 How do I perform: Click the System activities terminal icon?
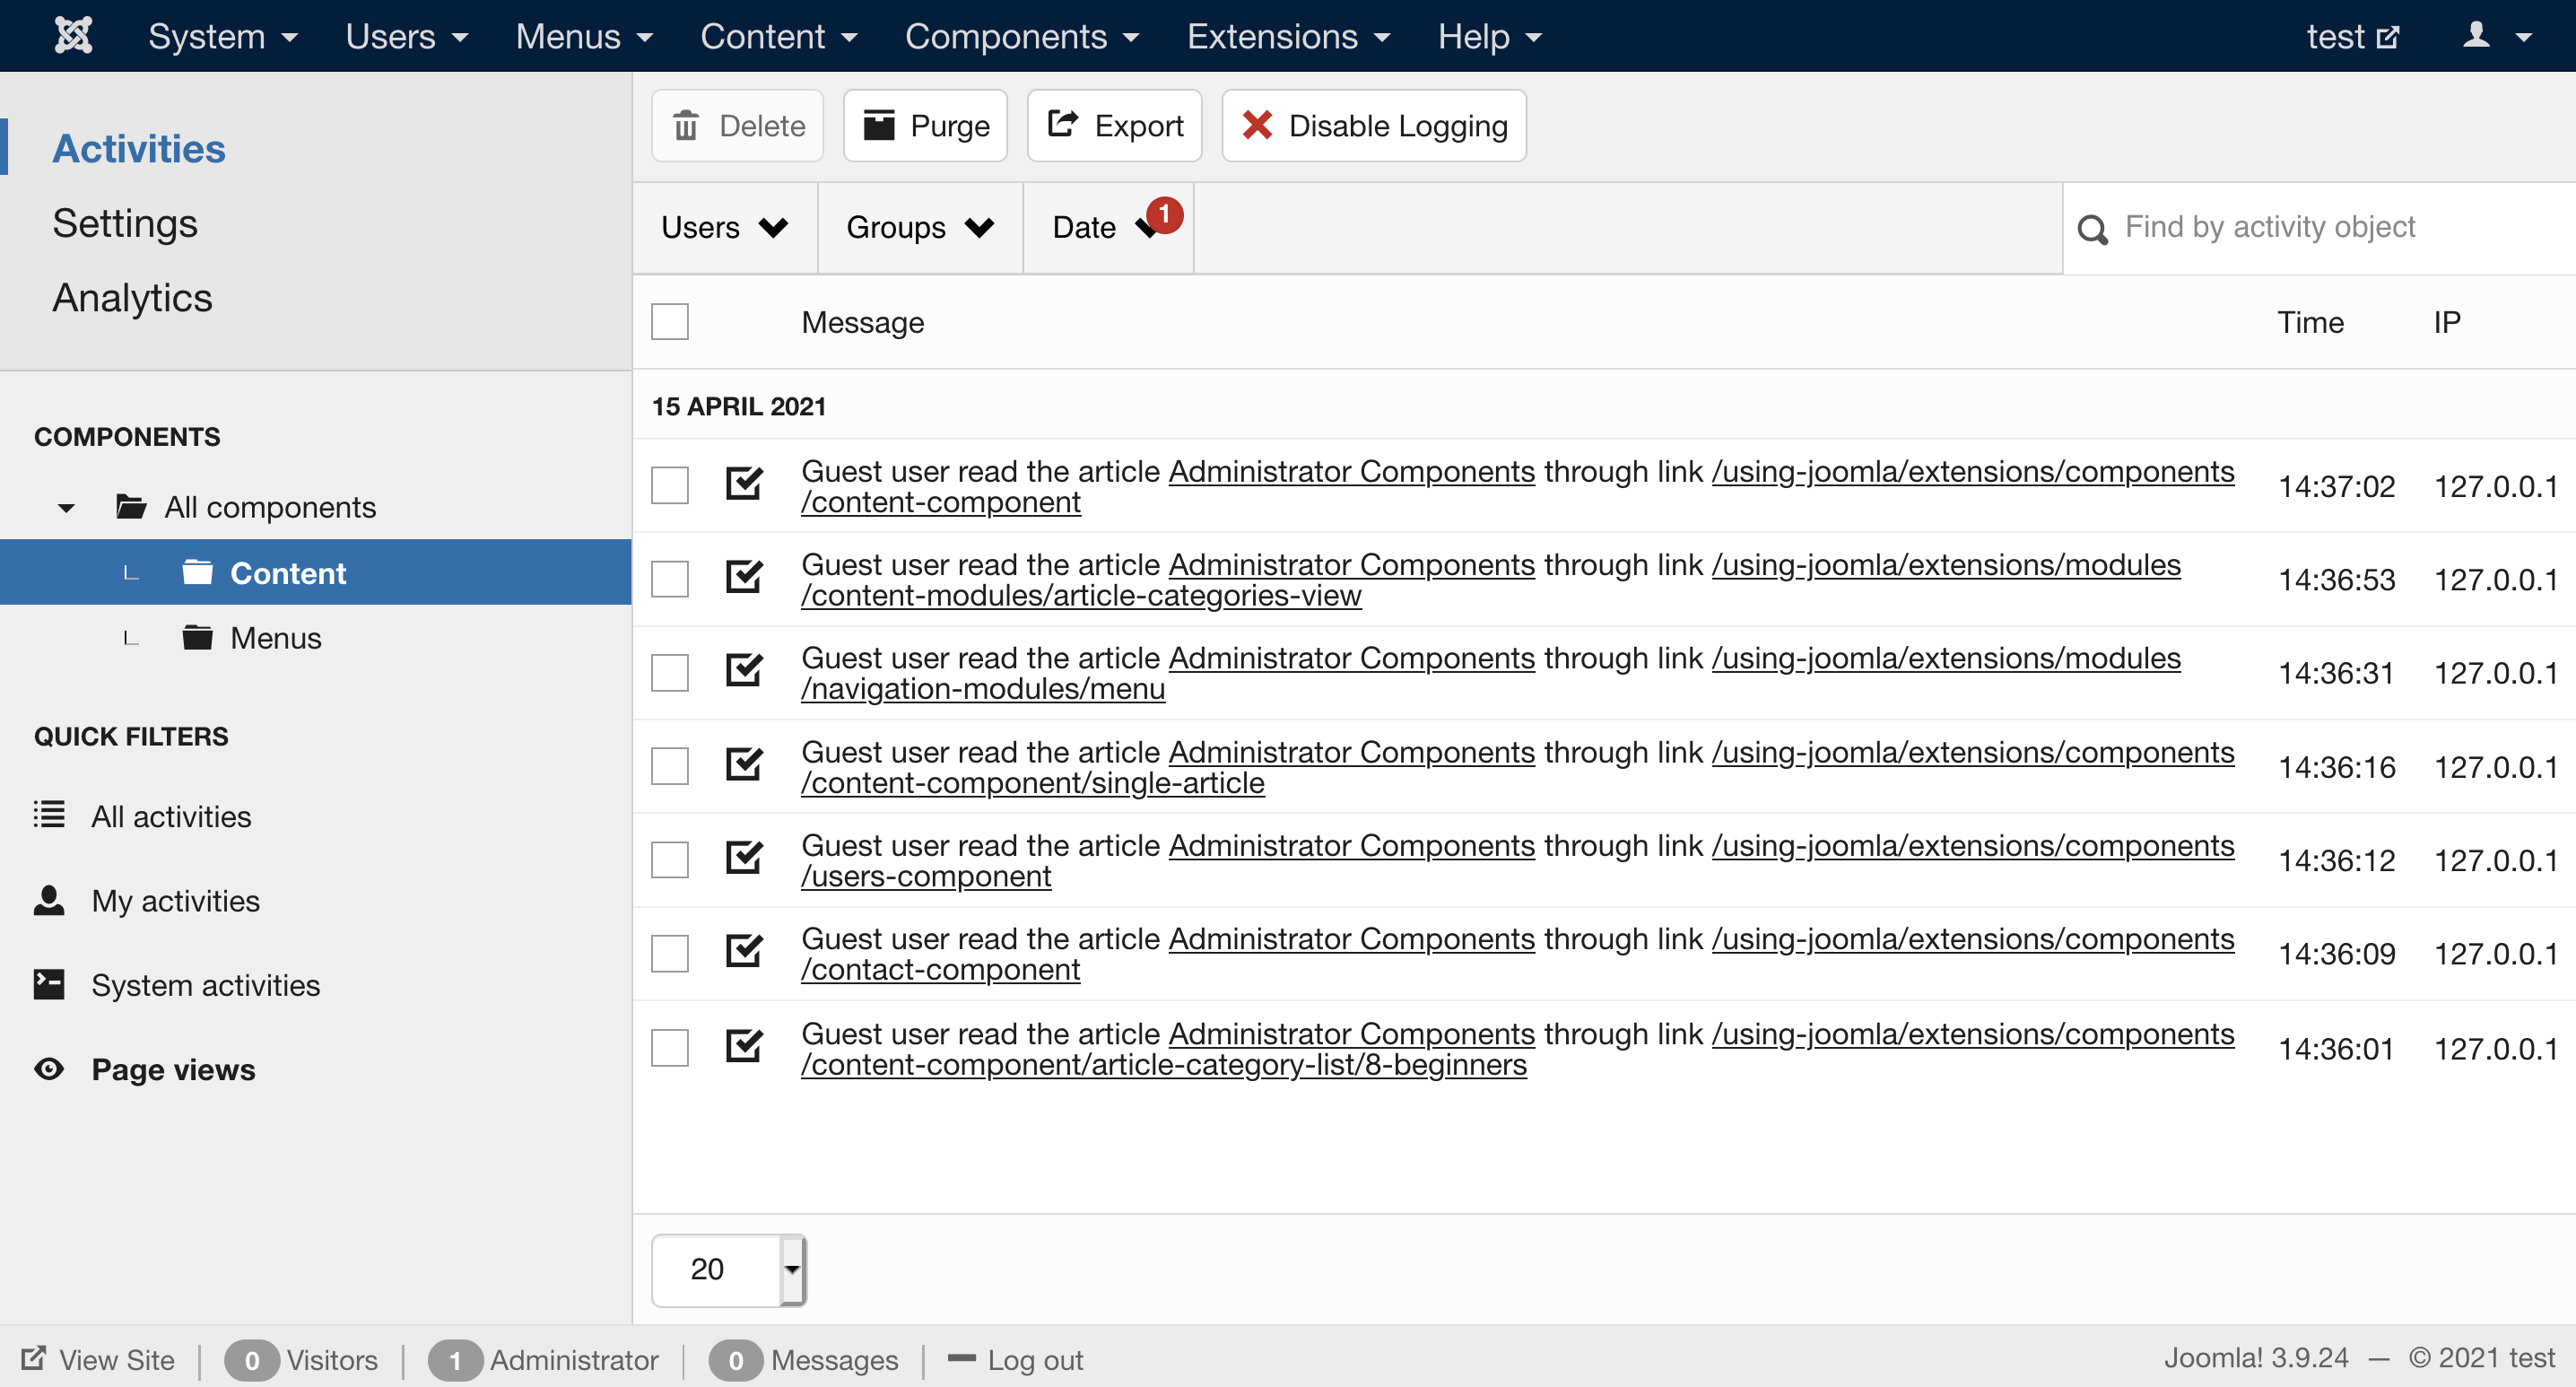coord(49,985)
